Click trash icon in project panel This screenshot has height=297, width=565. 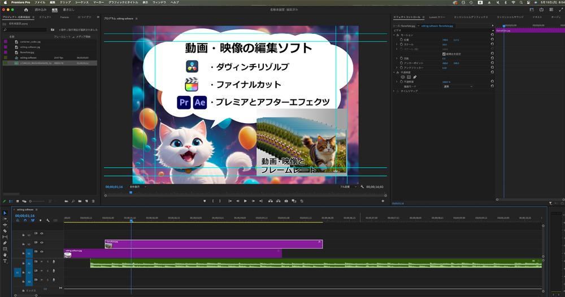(93, 201)
